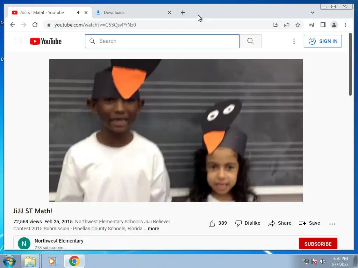Open the YouTube hamburger guide menu

click(x=17, y=41)
